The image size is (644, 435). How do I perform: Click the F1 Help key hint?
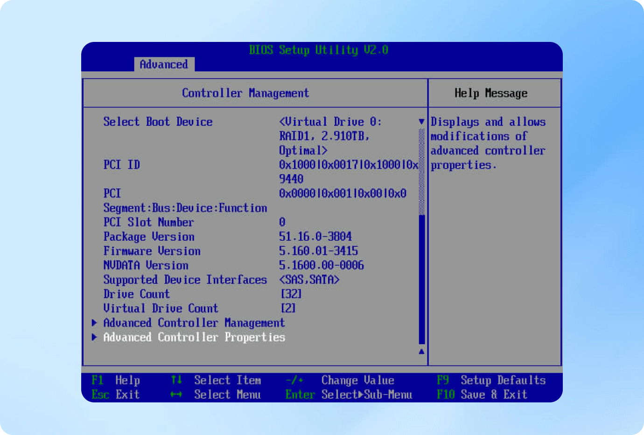(x=116, y=381)
